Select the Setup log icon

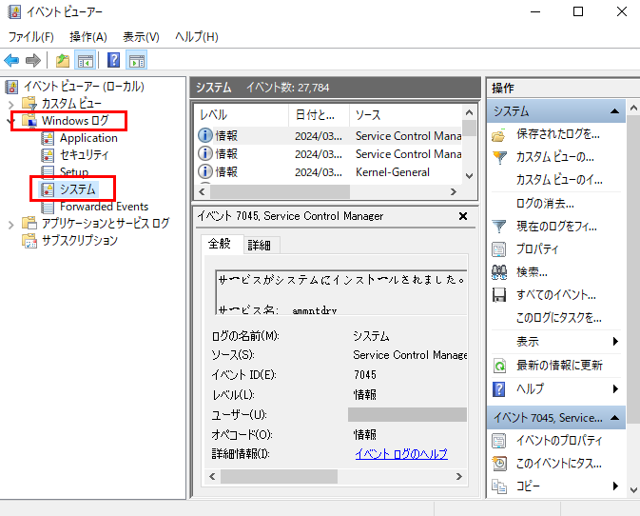[48, 172]
